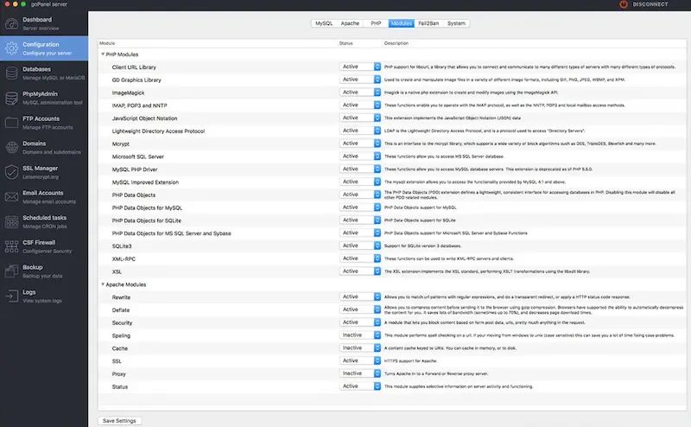Click the Email Accounts envelope icon
This screenshot has height=427, width=691.
pyautogui.click(x=12, y=197)
